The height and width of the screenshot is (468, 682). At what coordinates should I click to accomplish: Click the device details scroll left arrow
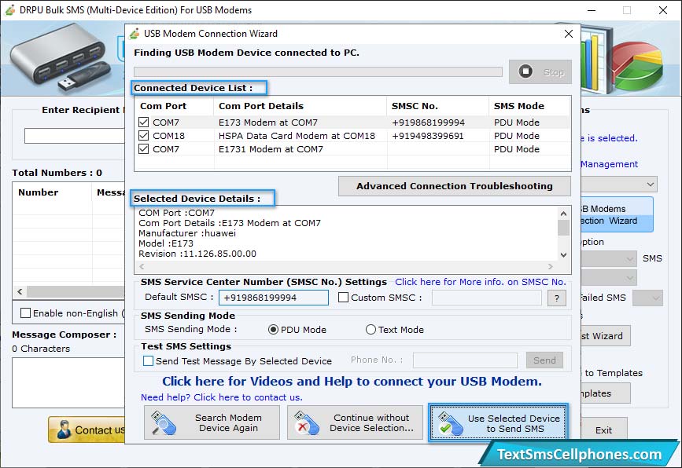[x=142, y=266]
